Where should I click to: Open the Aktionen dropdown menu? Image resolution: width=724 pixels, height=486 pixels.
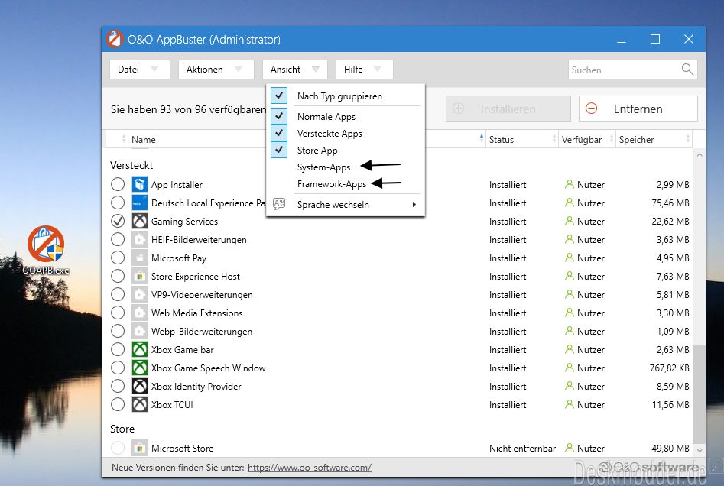[x=216, y=70]
